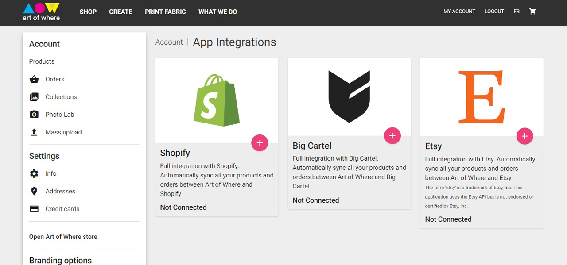Click the Photo Lab camera icon
The image size is (567, 265).
pyautogui.click(x=34, y=115)
